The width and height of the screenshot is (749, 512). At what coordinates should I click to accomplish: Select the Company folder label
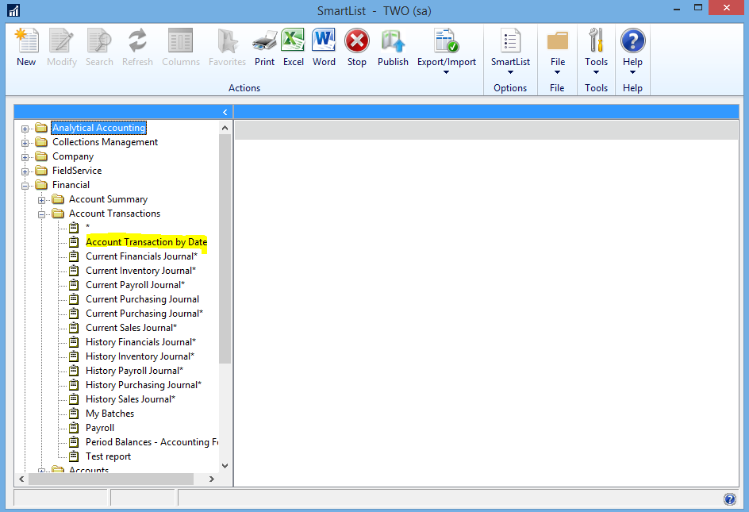pyautogui.click(x=73, y=156)
